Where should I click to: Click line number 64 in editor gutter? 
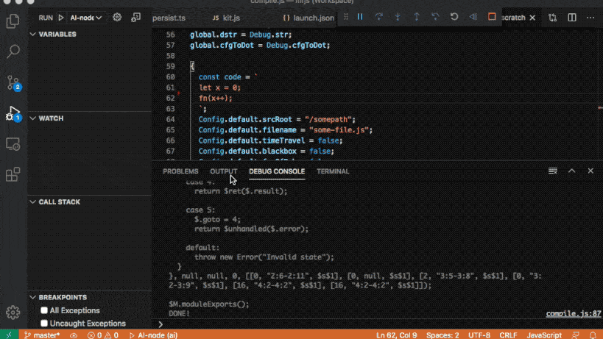click(x=170, y=119)
